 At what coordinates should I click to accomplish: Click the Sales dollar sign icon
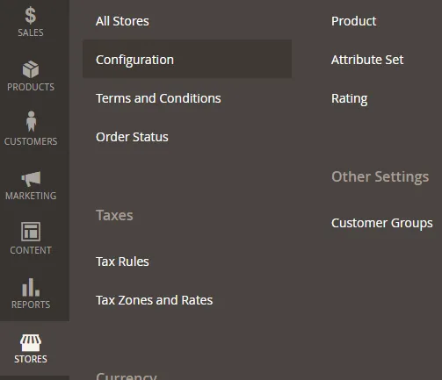[x=31, y=16]
